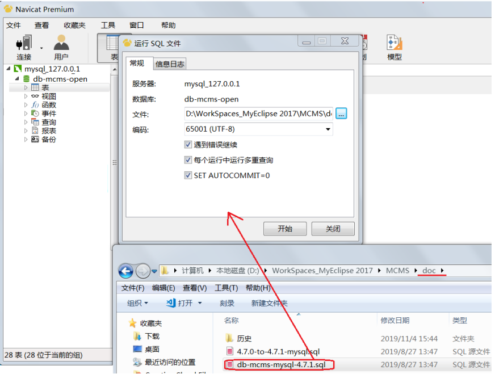The width and height of the screenshot is (495, 374).
Task: Click the 文件 path input field
Action: [x=258, y=114]
